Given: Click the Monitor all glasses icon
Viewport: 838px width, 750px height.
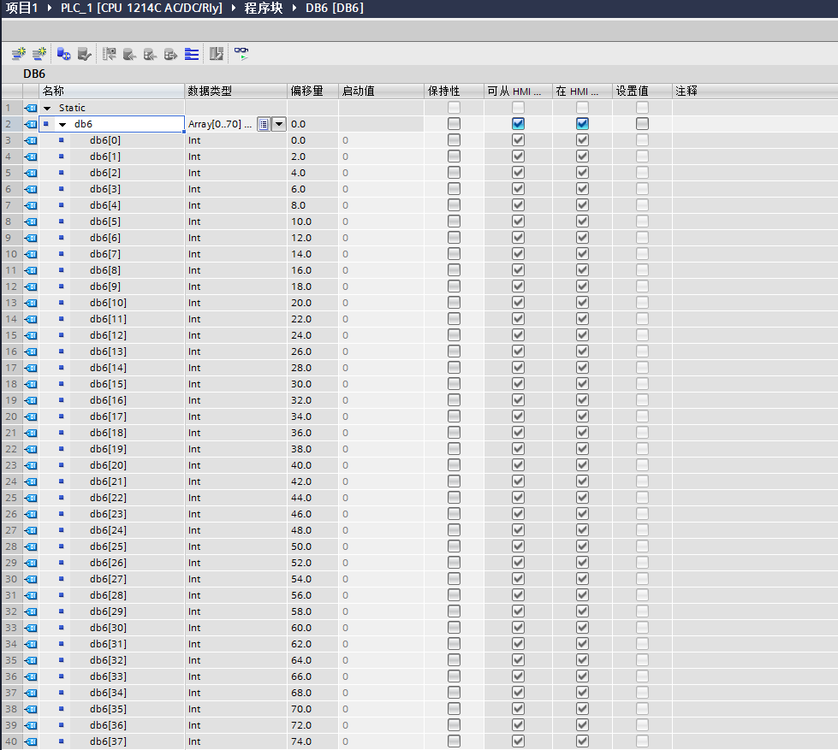Looking at the screenshot, I should coord(242,53).
